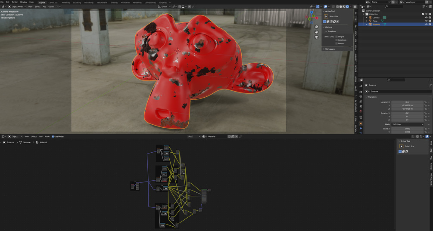Add a new workspace with plus button
The height and width of the screenshot is (231, 433).
click(170, 3)
